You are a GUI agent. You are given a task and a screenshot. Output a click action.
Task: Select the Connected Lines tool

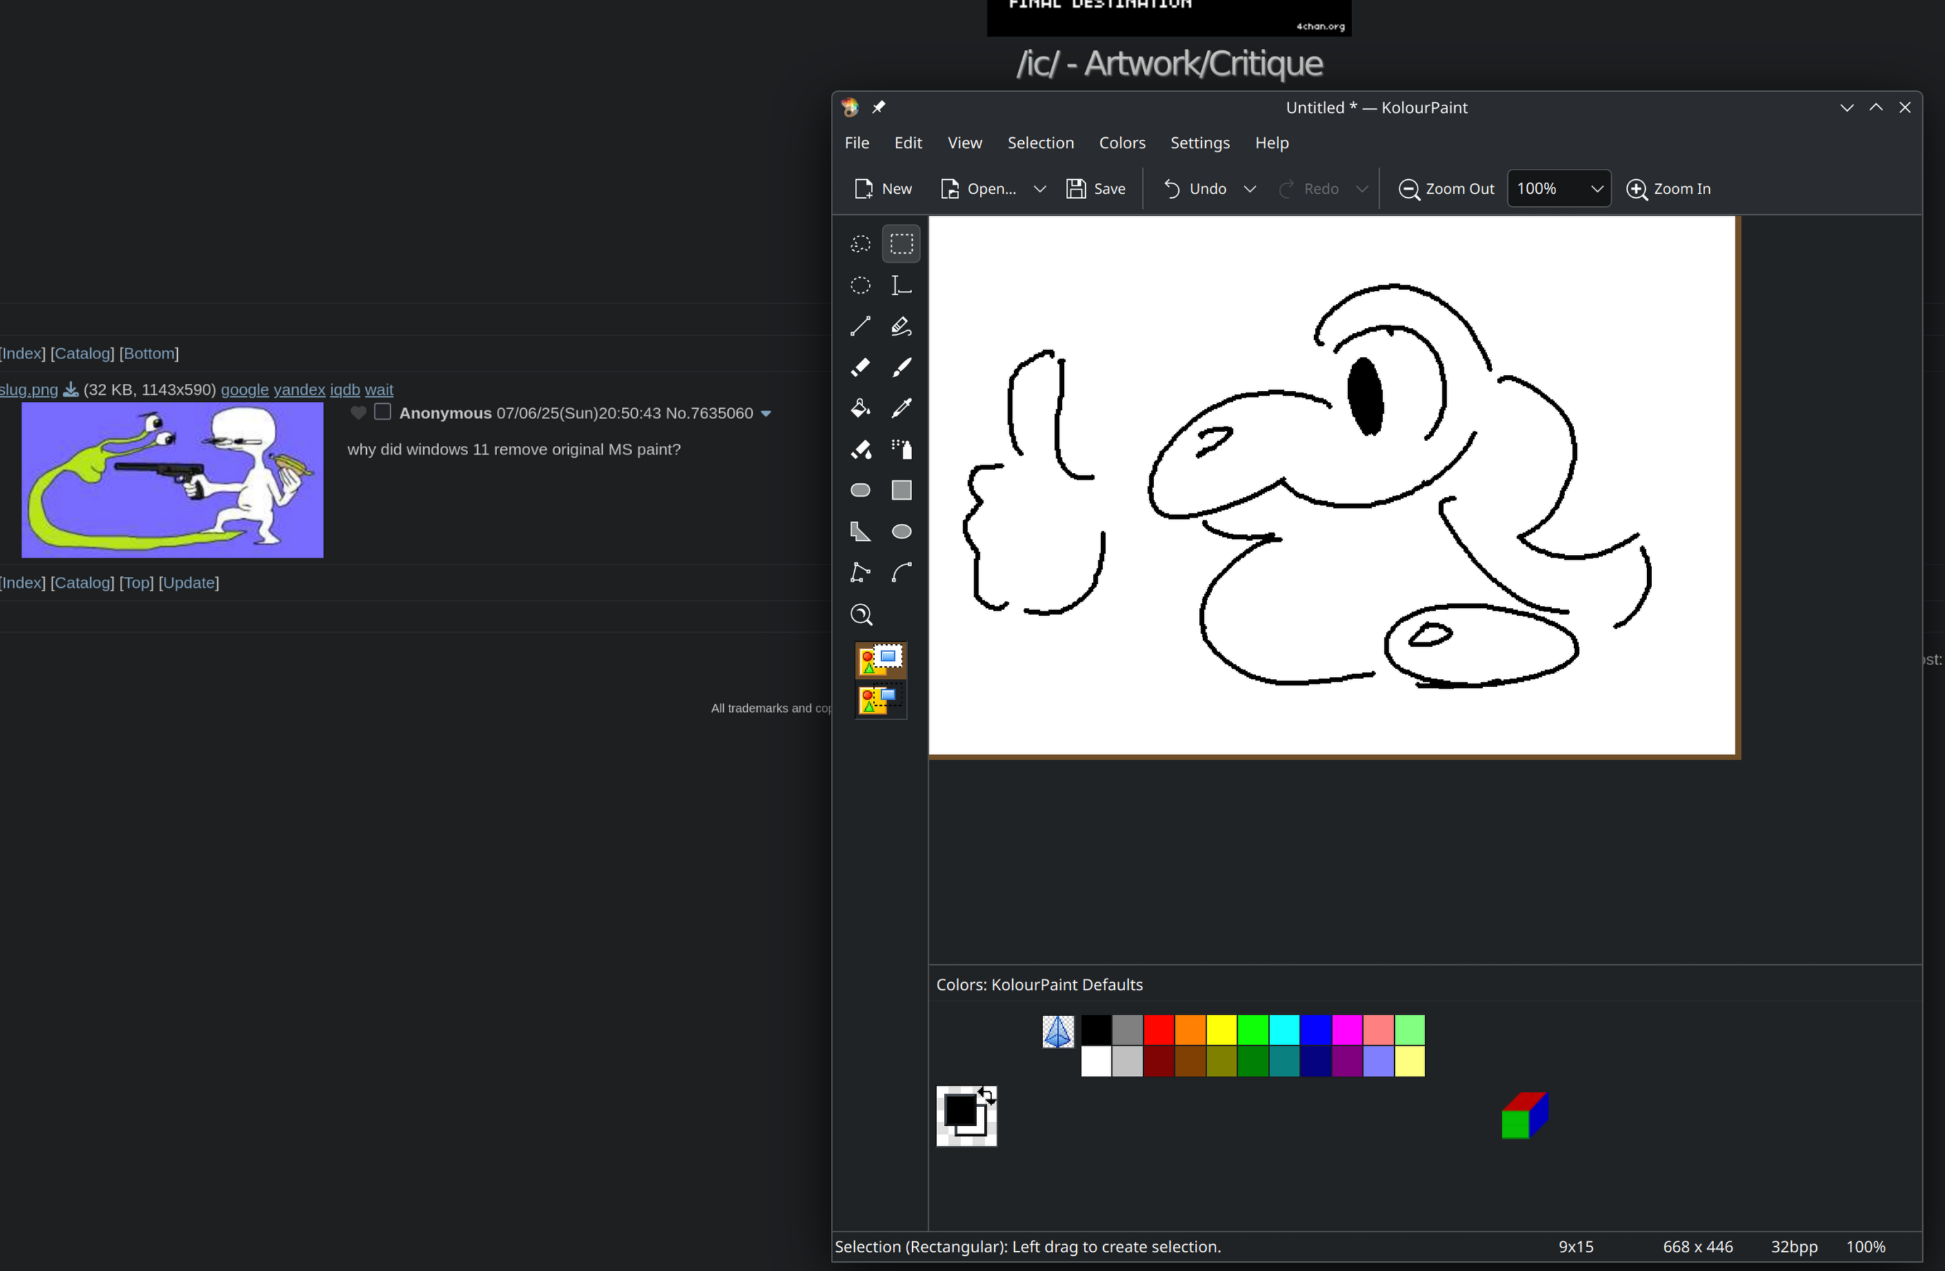click(x=860, y=573)
